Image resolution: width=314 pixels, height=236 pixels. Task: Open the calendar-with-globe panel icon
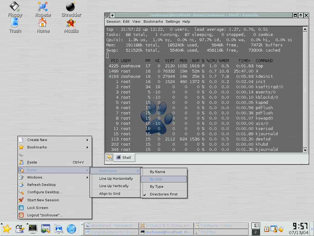click(45, 229)
